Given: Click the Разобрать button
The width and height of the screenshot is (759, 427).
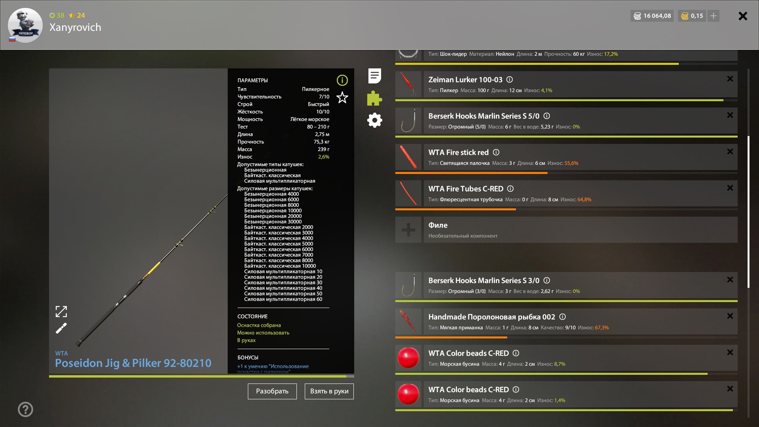Looking at the screenshot, I should pos(272,391).
